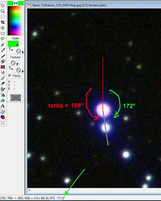Select the Magic Wand tool

(3, 45)
